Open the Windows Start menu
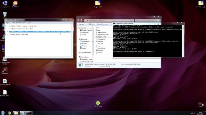This screenshot has height=115, width=206. pos(3,113)
